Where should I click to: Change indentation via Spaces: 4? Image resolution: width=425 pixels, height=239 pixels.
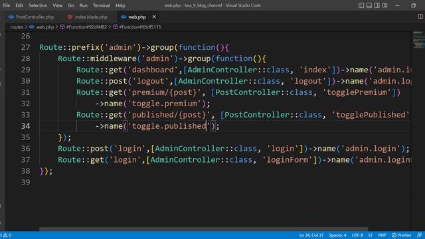(x=337, y=235)
